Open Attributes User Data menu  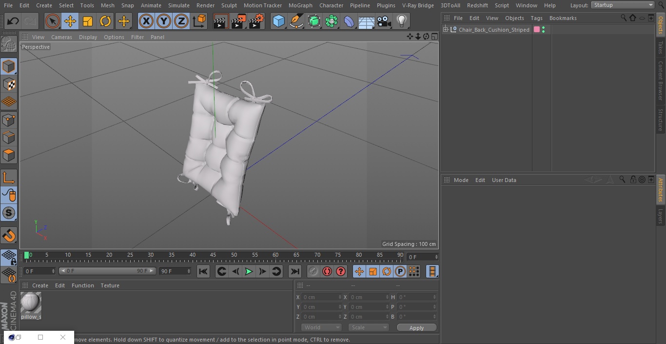[x=504, y=180]
